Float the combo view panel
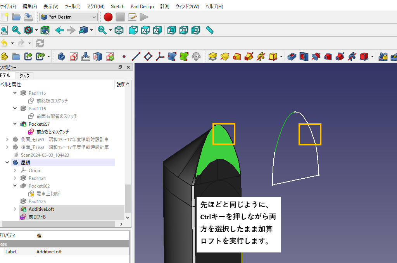The height and width of the screenshot is (263, 397). click(x=120, y=67)
